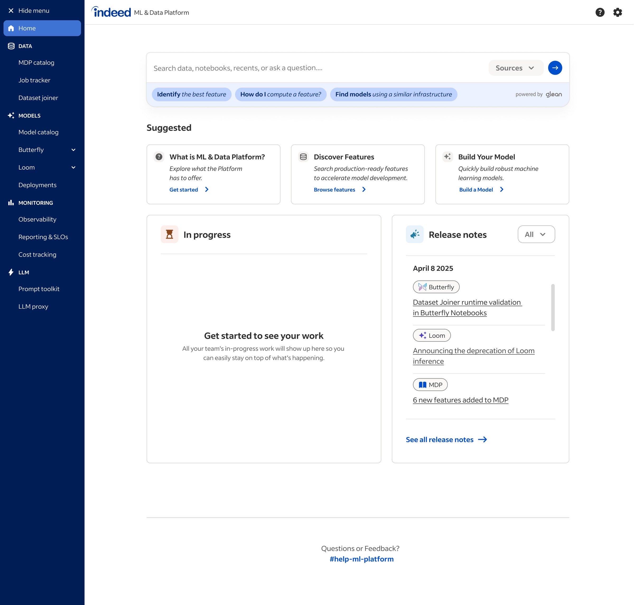Image resolution: width=634 pixels, height=605 pixels.
Task: Click the megaphone Release notes icon
Action: point(415,234)
